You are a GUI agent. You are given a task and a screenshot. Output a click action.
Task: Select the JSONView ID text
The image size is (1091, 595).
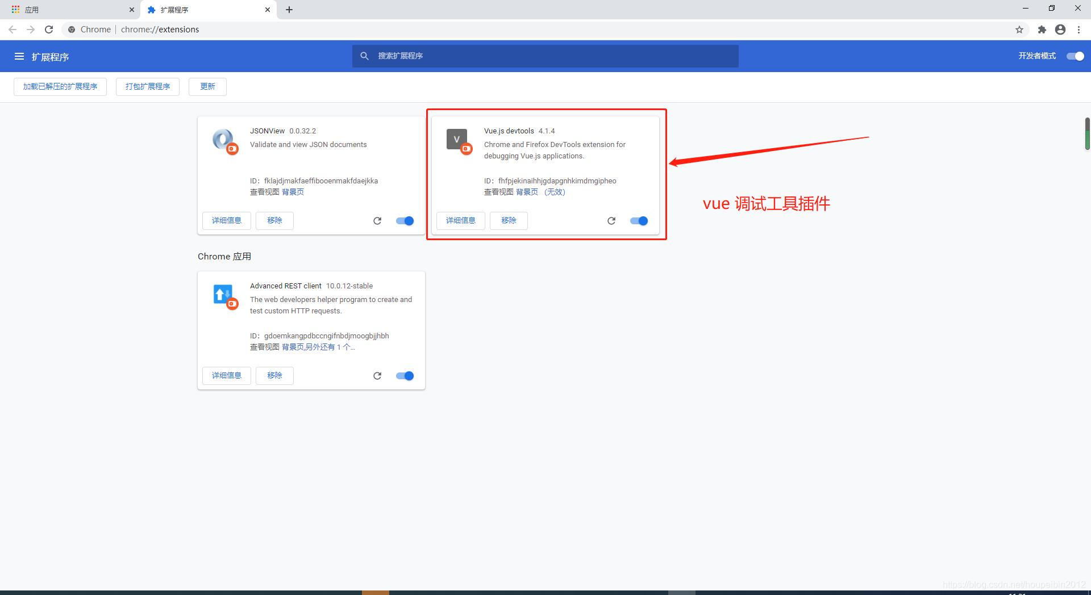[x=314, y=181]
